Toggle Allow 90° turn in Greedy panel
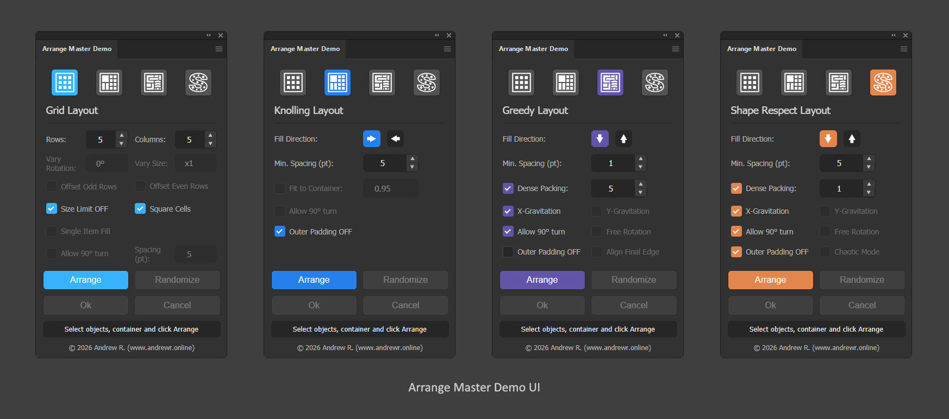Screen dimensions: 949x419 (x=508, y=231)
